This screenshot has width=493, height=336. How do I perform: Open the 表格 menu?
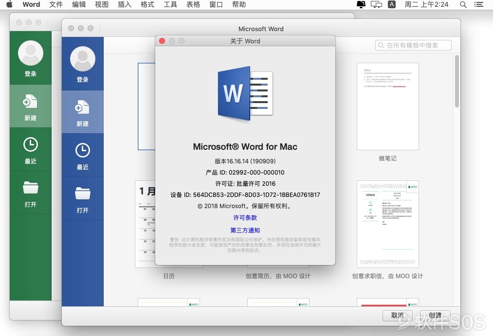pos(193,4)
